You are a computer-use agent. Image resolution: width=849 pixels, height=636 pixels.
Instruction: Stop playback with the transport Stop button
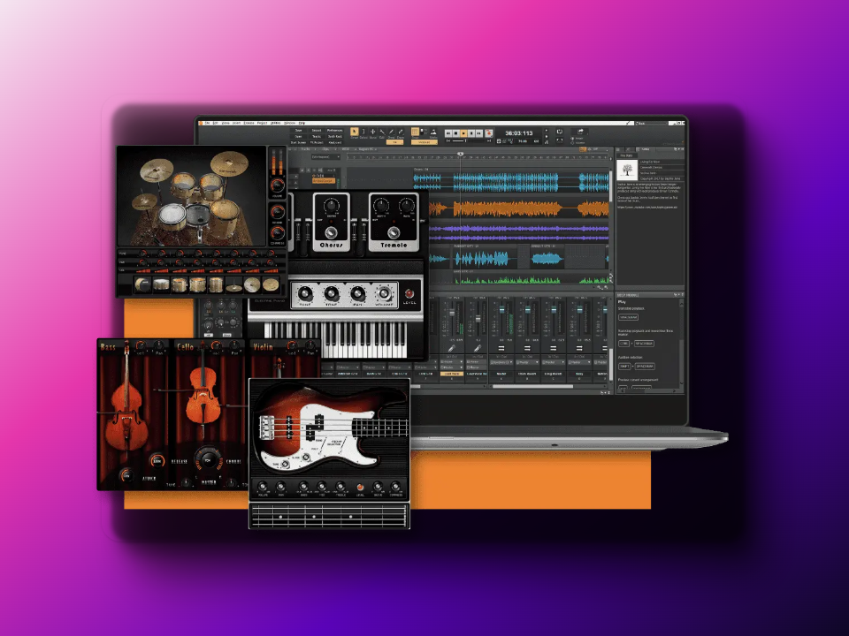tap(456, 133)
